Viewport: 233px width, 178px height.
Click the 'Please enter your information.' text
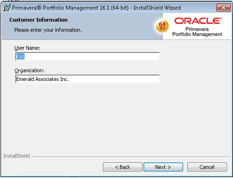(48, 30)
